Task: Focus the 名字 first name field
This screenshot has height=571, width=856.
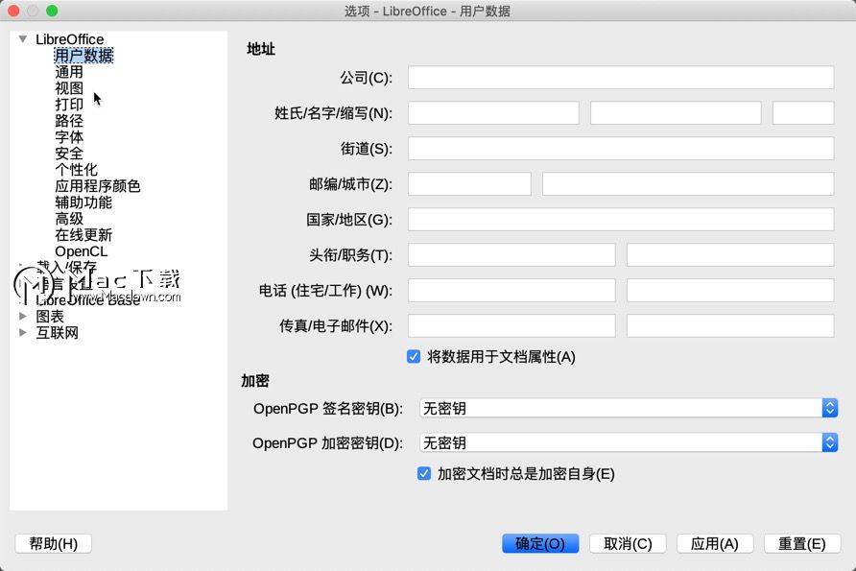Action: pos(676,113)
